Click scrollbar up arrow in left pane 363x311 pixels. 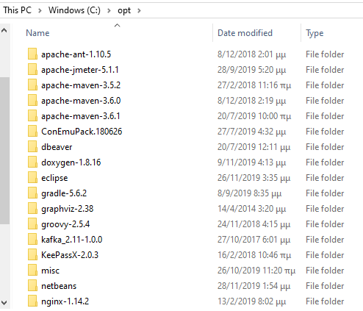tap(4, 30)
